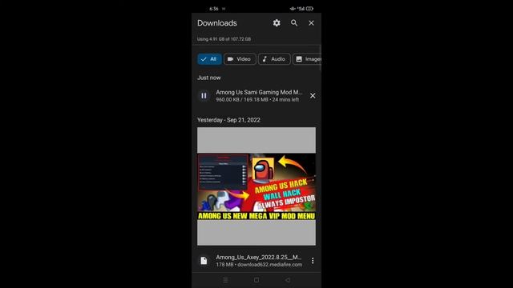Filter downloads by Images
Screen dimensions: 513x288
(x=307, y=59)
